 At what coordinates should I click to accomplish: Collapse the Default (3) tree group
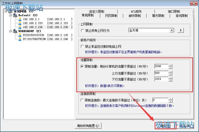point(11,15)
